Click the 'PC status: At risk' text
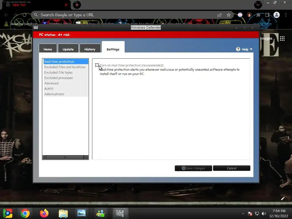This screenshot has width=292, height=219. pos(54,35)
